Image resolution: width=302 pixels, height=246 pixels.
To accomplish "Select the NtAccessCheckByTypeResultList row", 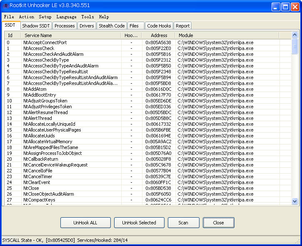I will 148,72.
